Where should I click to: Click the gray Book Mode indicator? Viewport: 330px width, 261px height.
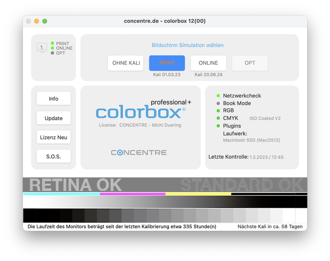pyautogui.click(x=218, y=103)
